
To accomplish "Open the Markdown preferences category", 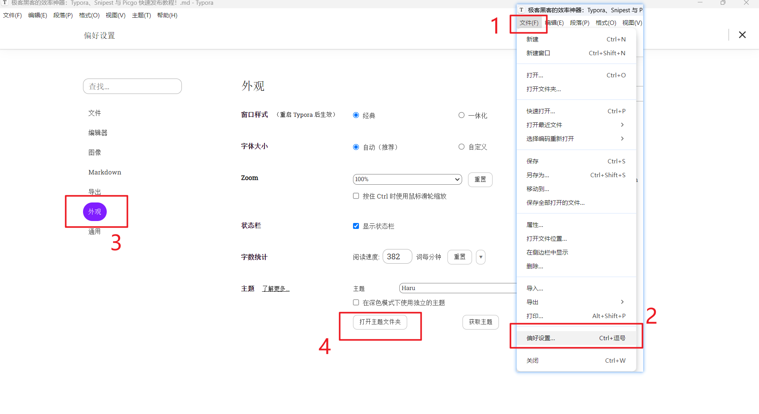I will click(x=105, y=172).
